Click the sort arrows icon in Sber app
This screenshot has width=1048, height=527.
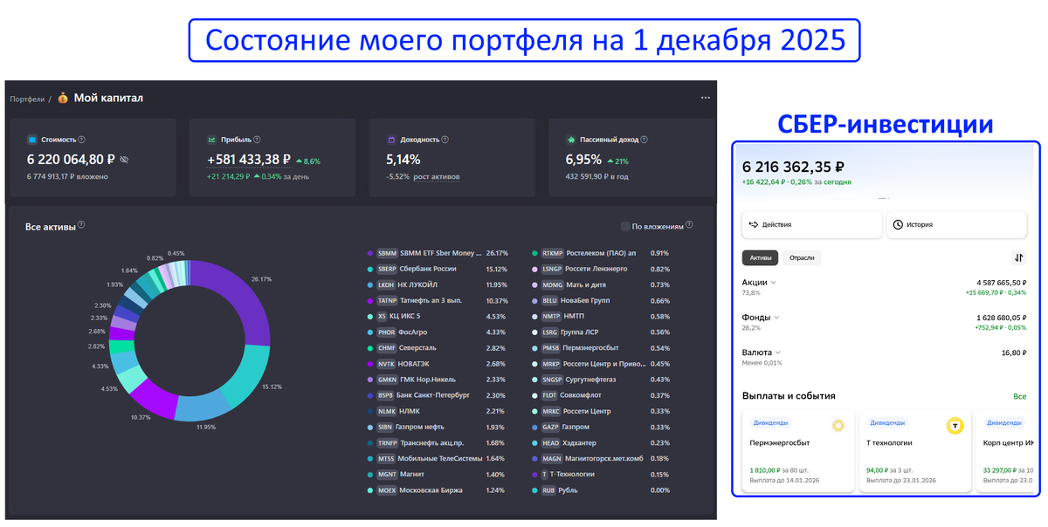click(x=1018, y=257)
